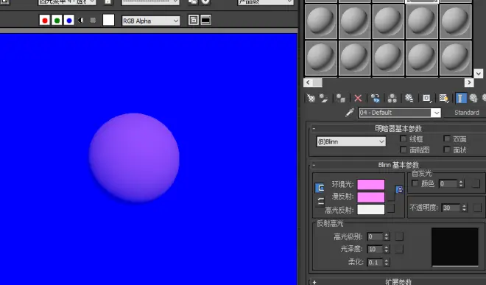This screenshot has height=285, width=486.
Task: Click the Make Material Copy icon
Action: (375, 98)
